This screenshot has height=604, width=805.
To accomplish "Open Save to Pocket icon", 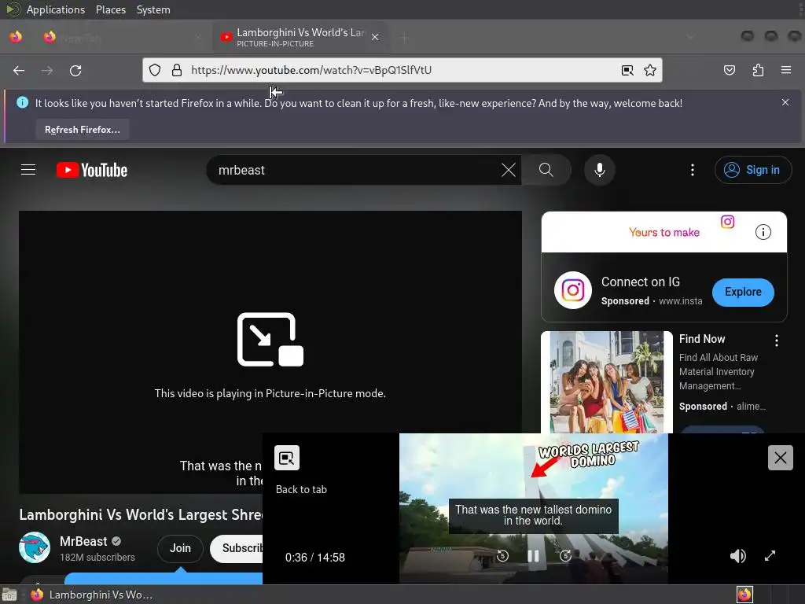I will pyautogui.click(x=730, y=70).
